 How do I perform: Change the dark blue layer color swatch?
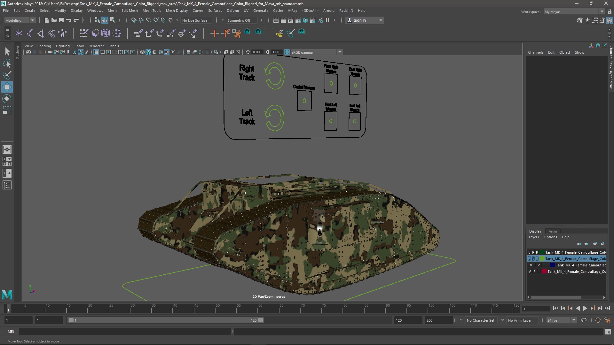tap(552, 265)
